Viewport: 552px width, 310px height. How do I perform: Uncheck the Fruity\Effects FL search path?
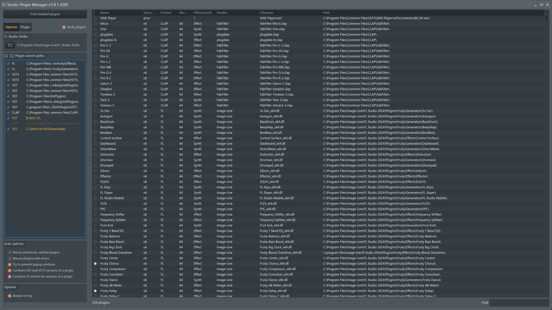(x=8, y=63)
